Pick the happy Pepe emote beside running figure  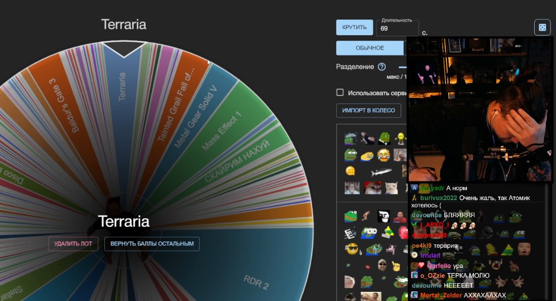(x=351, y=216)
